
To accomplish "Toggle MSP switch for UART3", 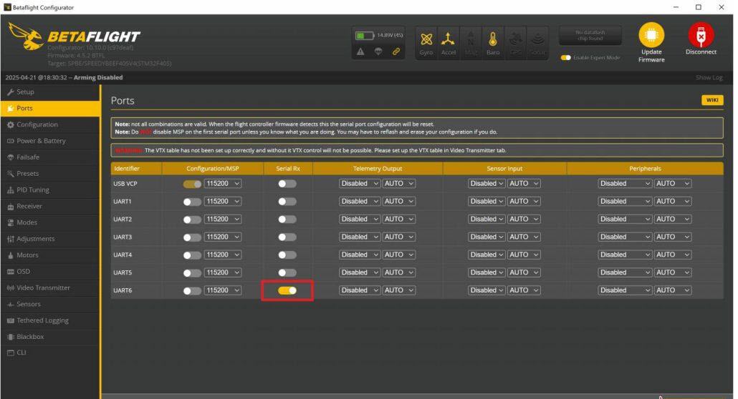I will 192,237.
